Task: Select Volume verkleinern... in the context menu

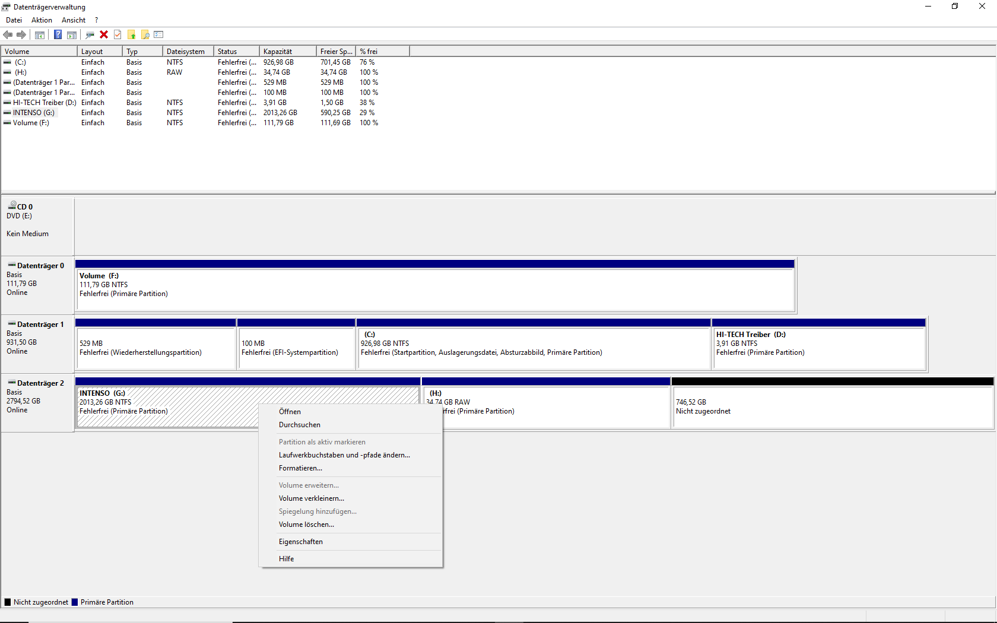Action: 351,498
